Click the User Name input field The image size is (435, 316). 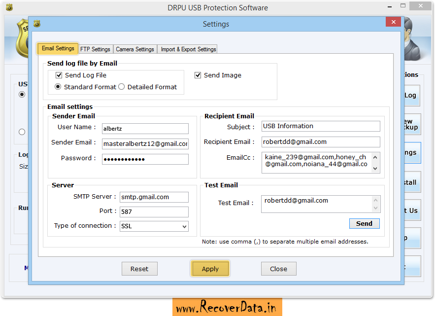(145, 129)
